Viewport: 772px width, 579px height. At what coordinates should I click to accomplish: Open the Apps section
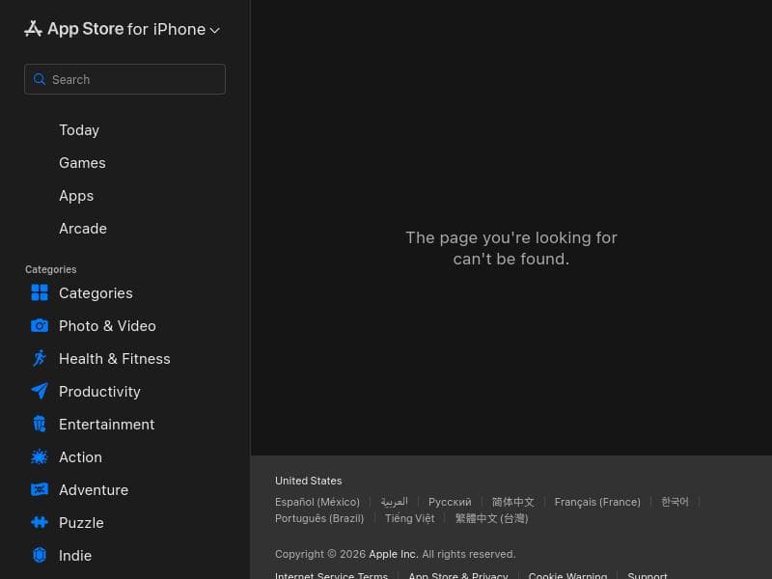coord(76,196)
